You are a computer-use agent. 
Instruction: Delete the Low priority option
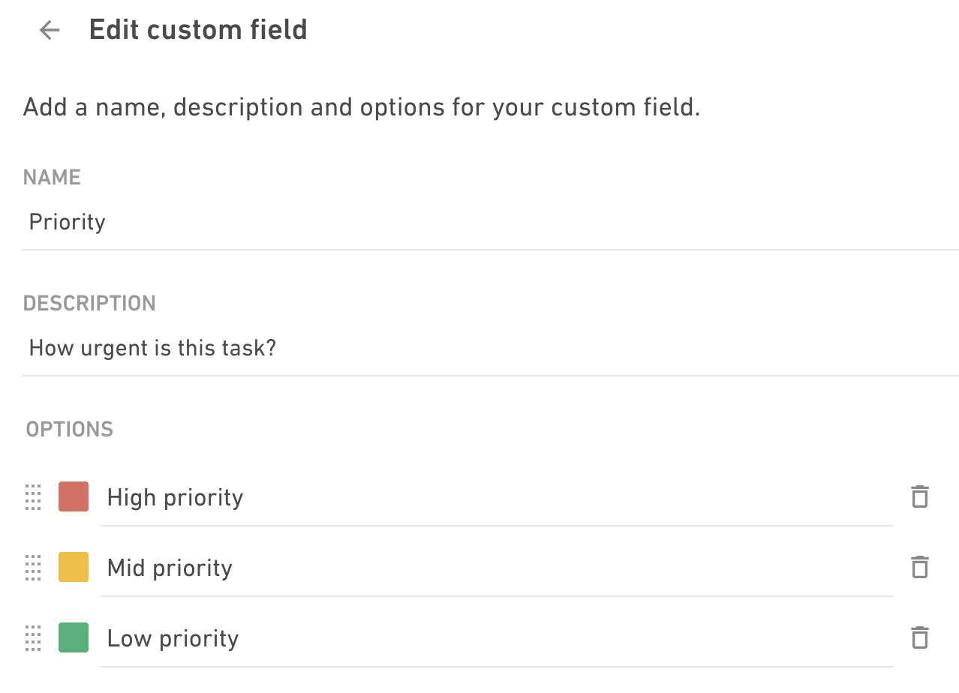[919, 637]
